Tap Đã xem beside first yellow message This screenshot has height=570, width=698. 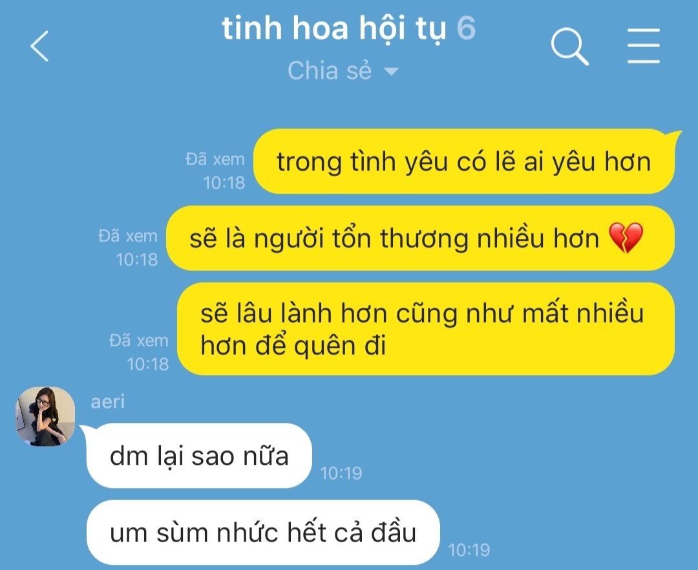point(215,159)
